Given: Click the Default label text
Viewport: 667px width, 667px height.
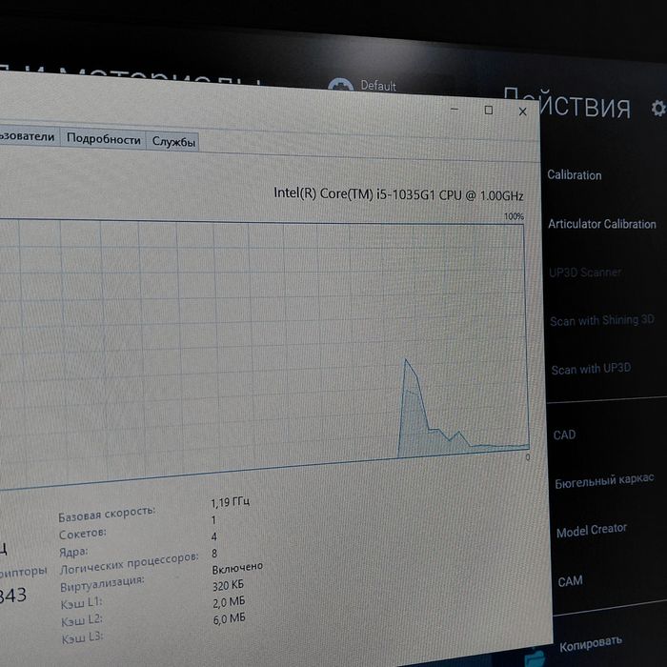Looking at the screenshot, I should (378, 86).
